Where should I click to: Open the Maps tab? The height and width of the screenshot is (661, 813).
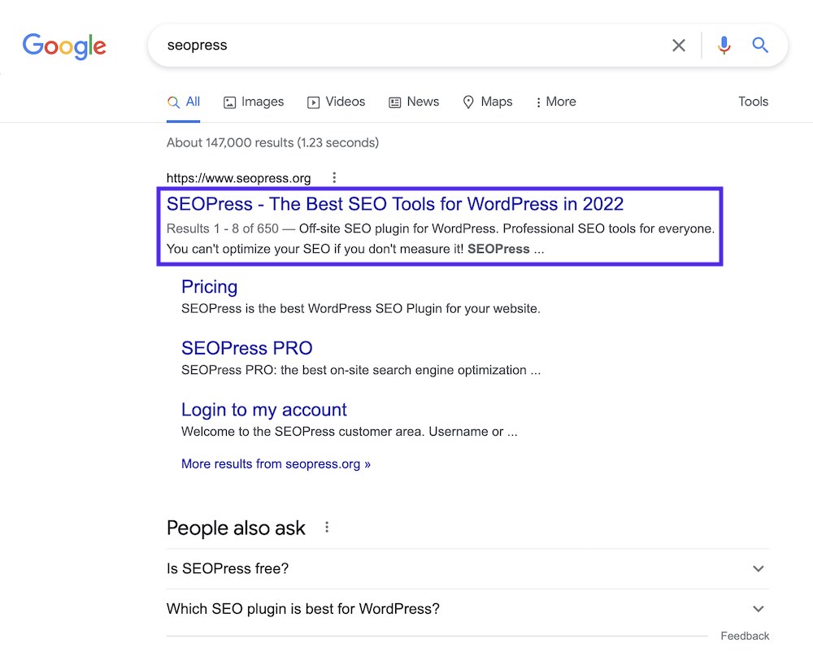pos(487,102)
